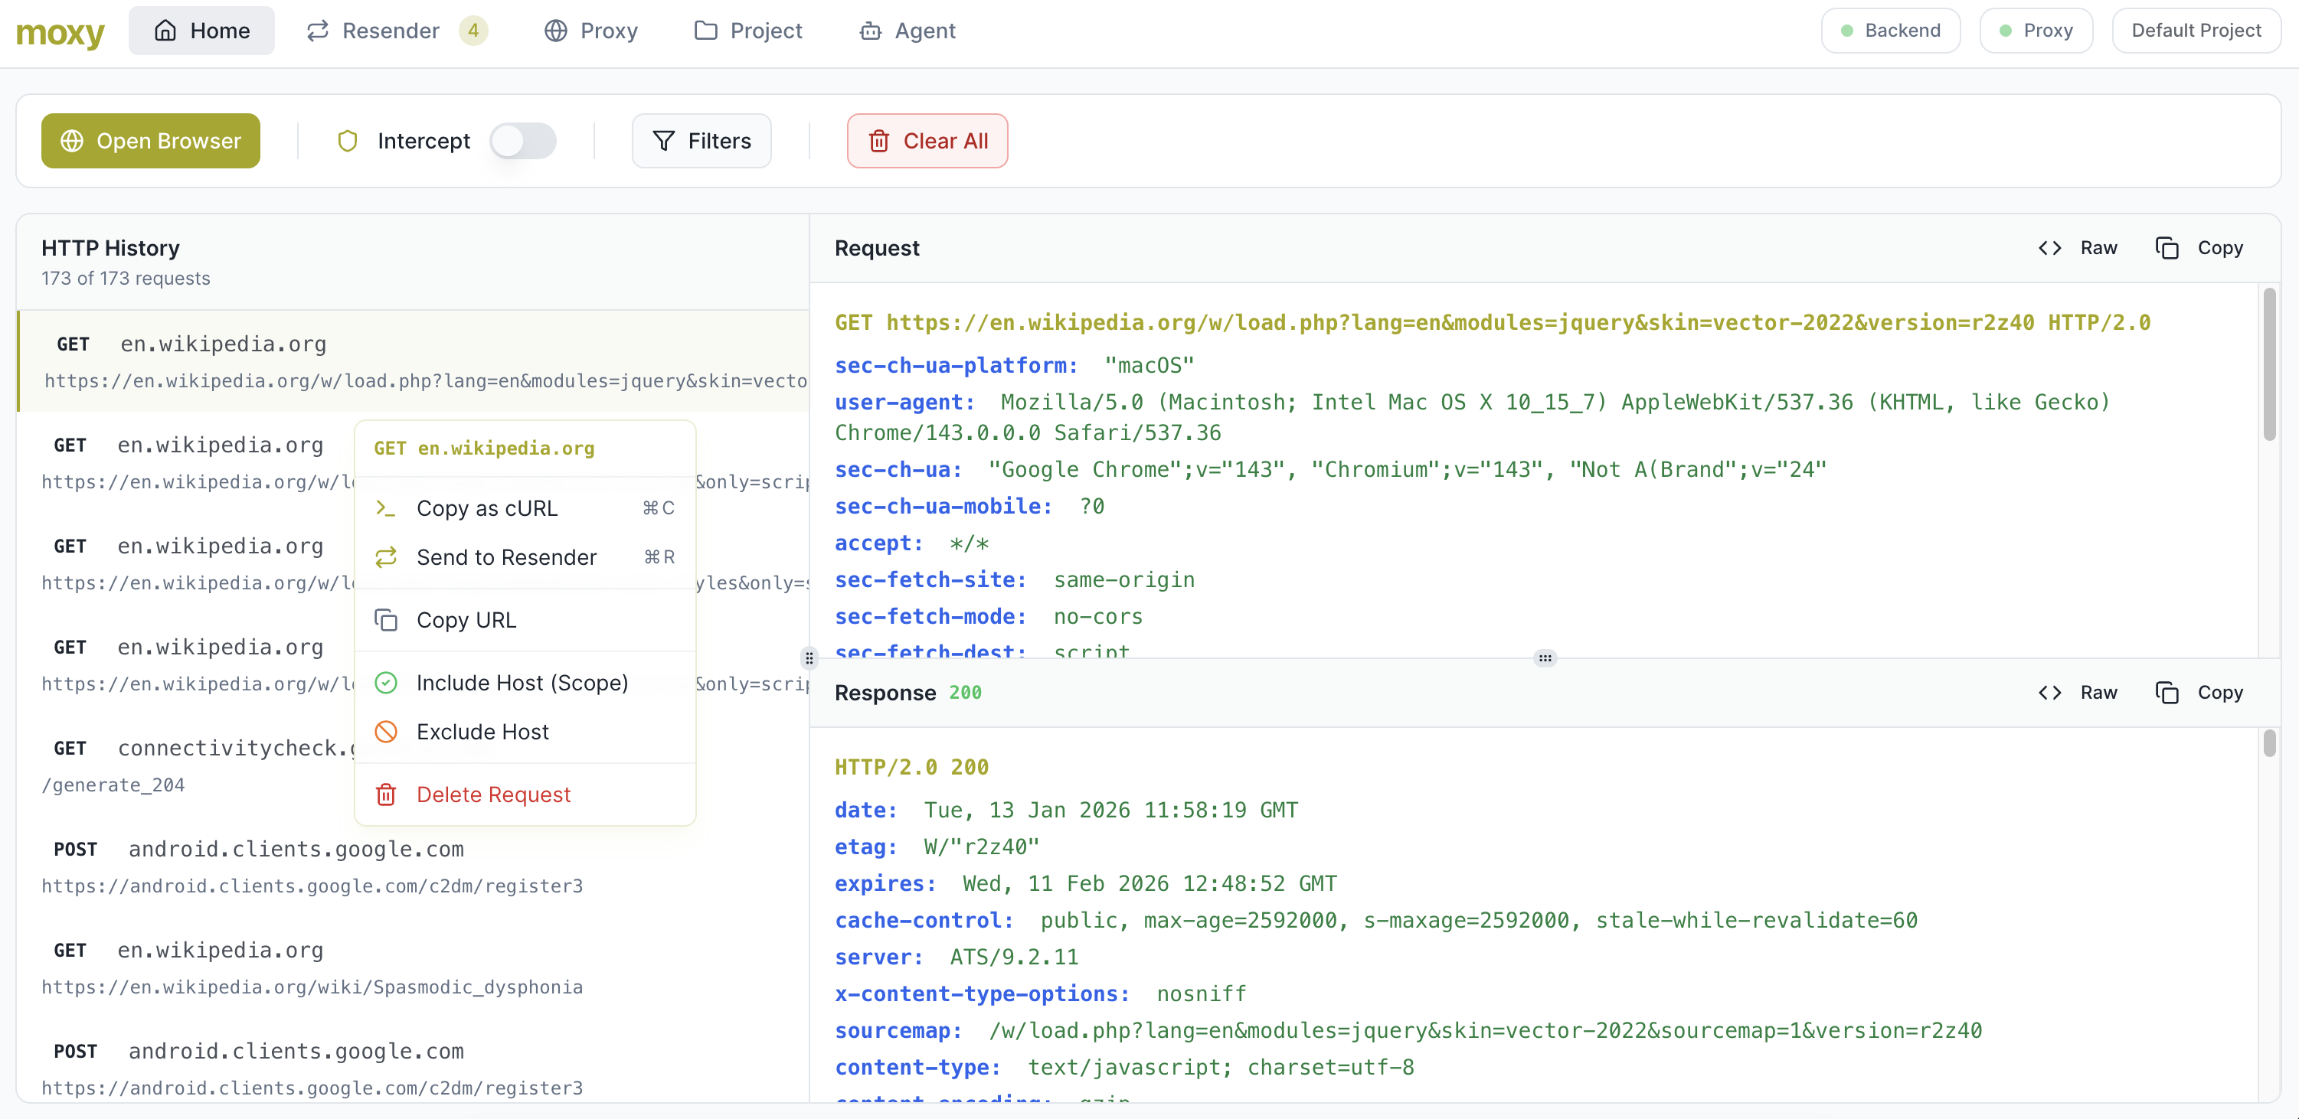Click Clear All to remove requests

click(x=927, y=141)
